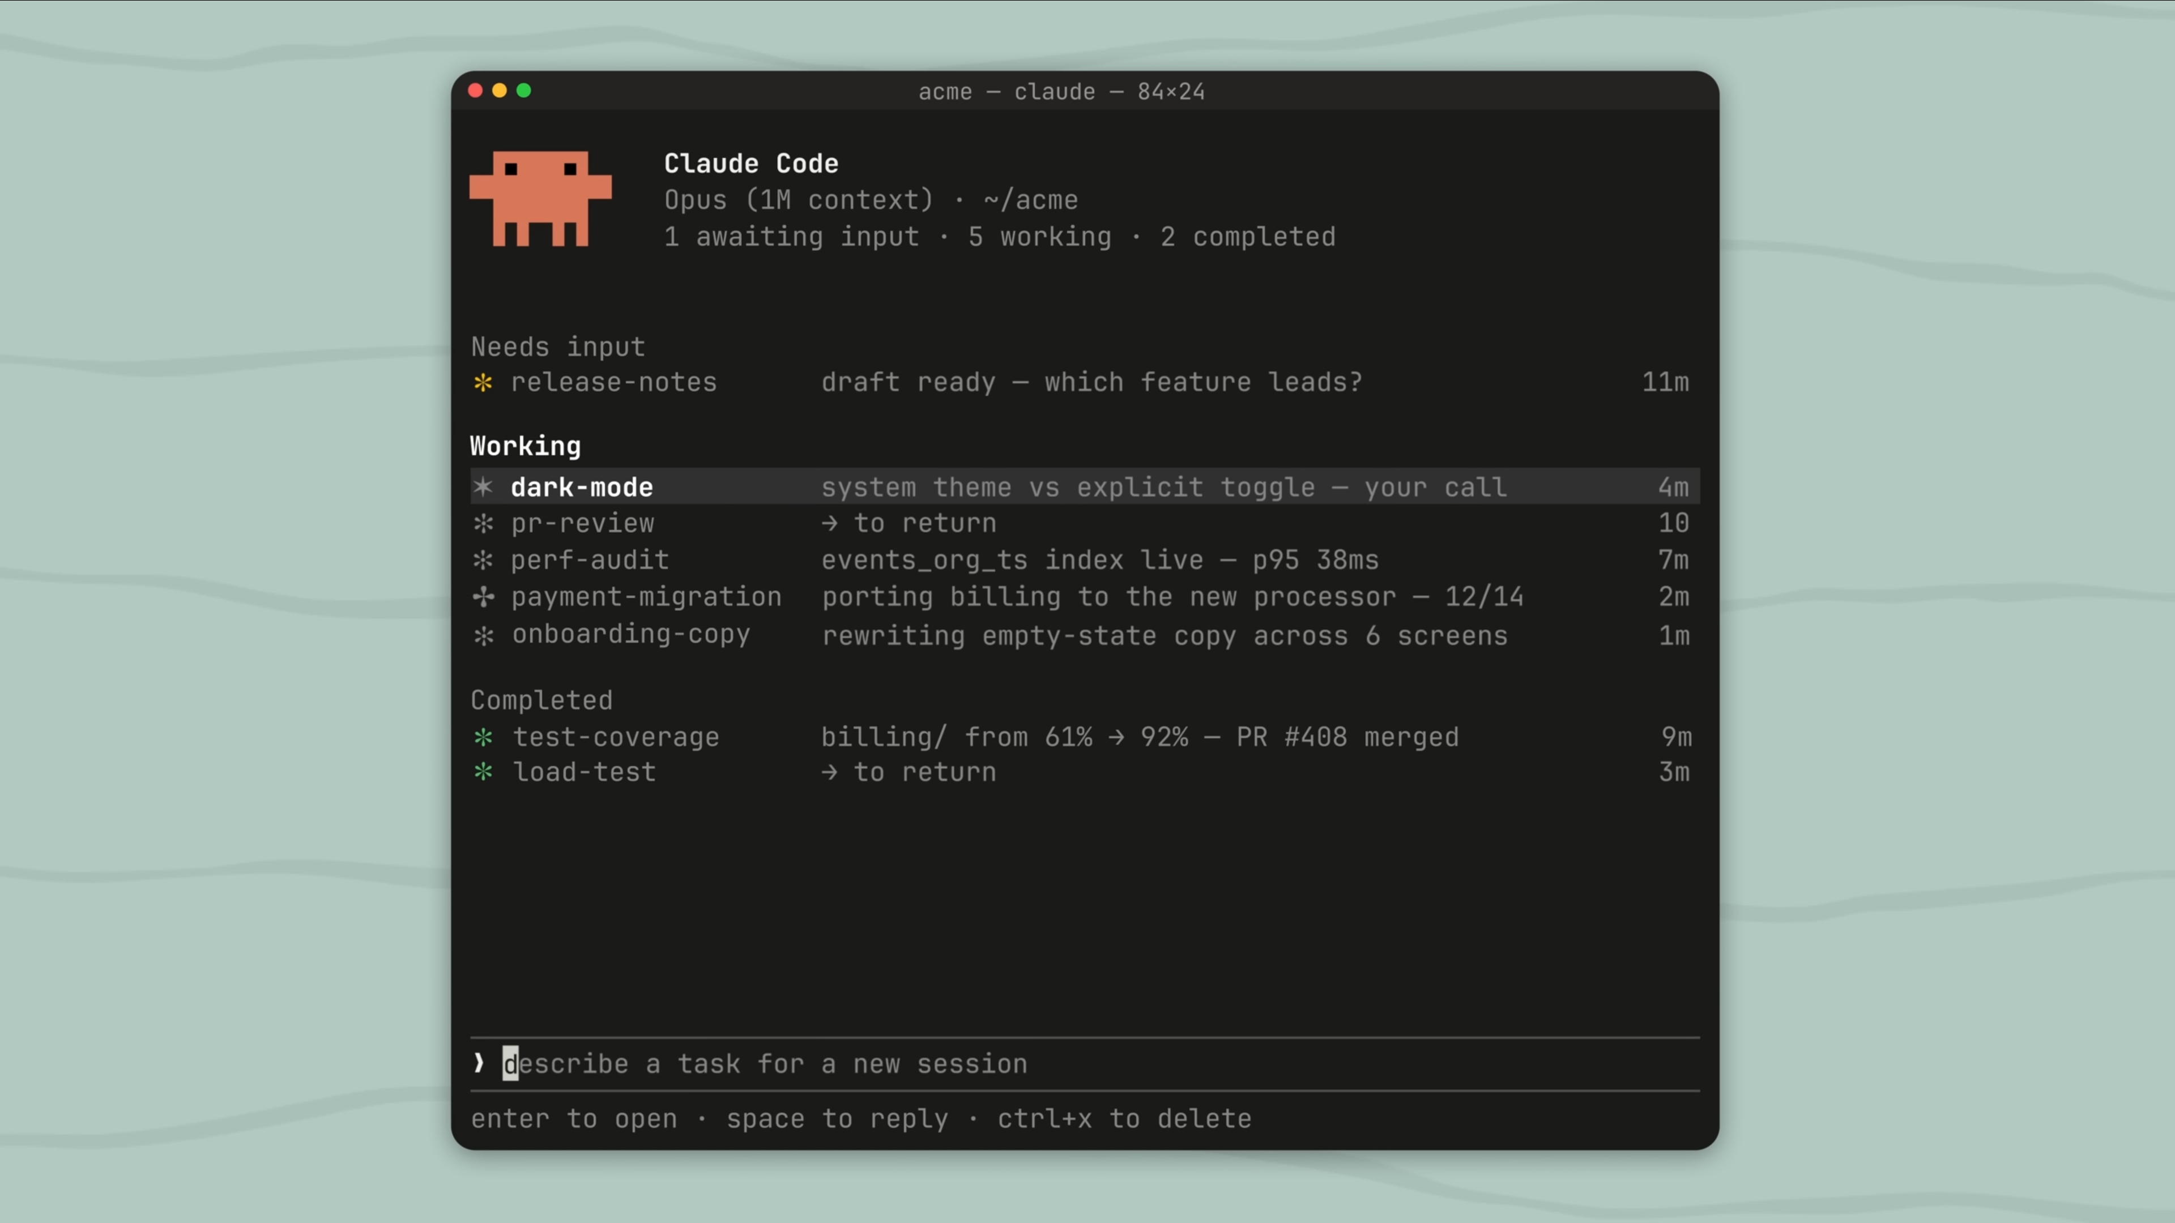Click the yellow asterisk beside release-notes
The width and height of the screenshot is (2175, 1223).
click(x=483, y=382)
